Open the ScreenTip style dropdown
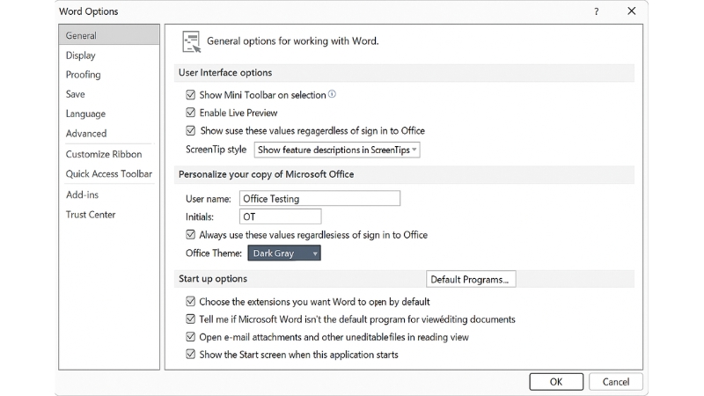Image resolution: width=704 pixels, height=396 pixels. pyautogui.click(x=337, y=150)
